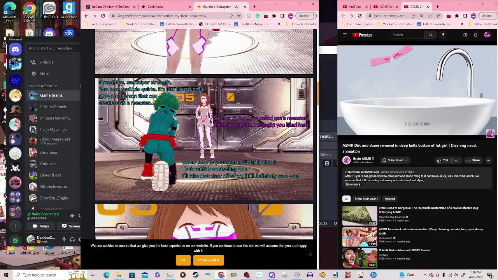Select the From Brain ASMR filter chip
498x280 pixels.
coord(366,199)
